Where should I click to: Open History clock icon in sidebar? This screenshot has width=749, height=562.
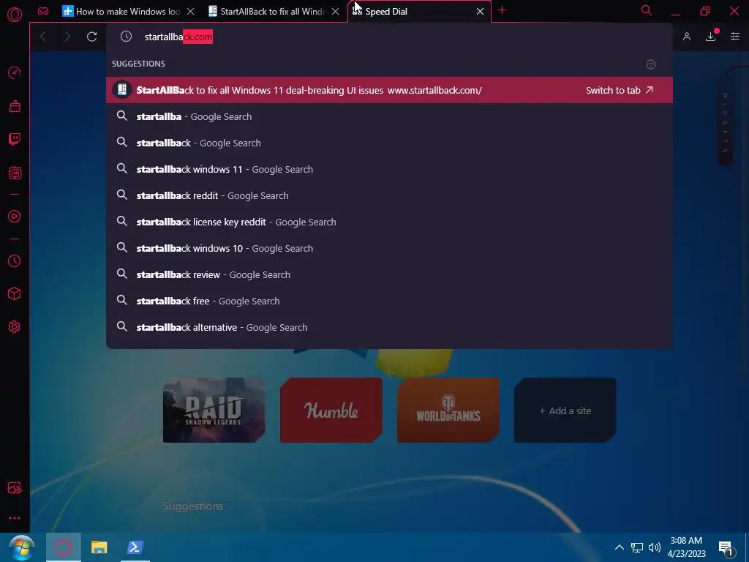tap(15, 261)
